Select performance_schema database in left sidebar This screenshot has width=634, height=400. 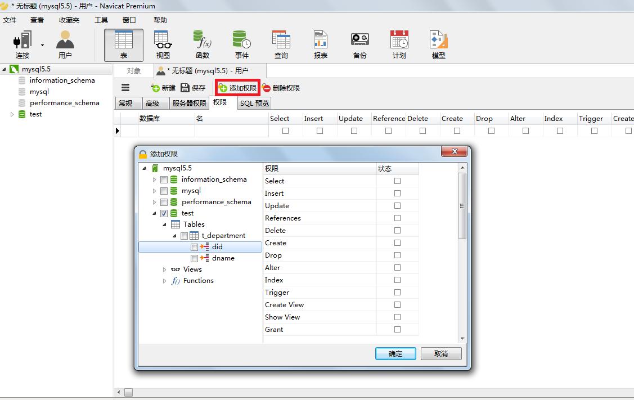64,103
